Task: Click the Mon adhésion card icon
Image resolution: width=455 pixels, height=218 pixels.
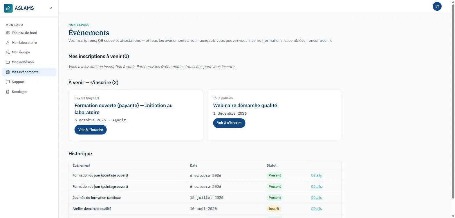Action: [x=8, y=62]
